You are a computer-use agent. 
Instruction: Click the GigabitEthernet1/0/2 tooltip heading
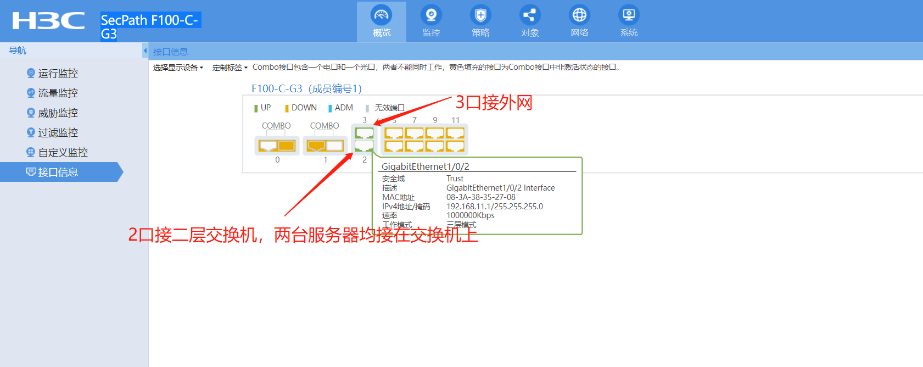[425, 166]
